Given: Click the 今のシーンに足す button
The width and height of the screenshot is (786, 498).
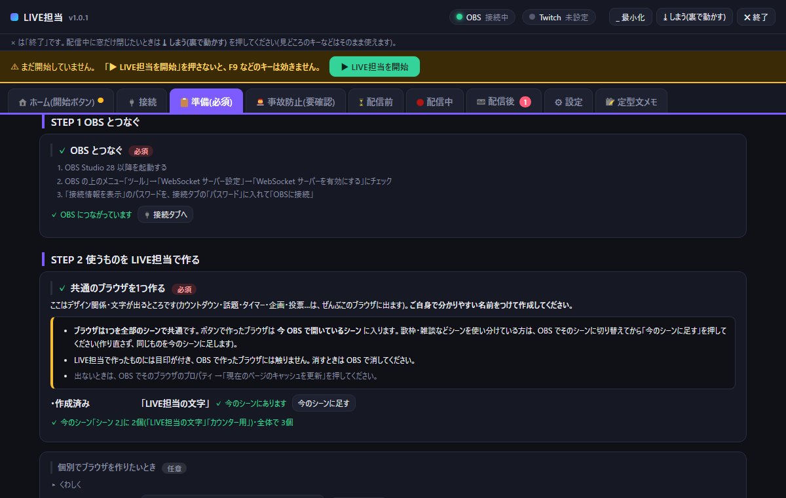Looking at the screenshot, I should click(324, 403).
